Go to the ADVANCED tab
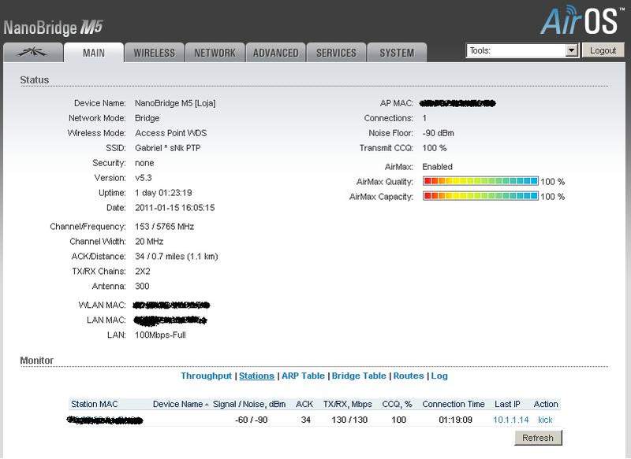 tap(275, 53)
